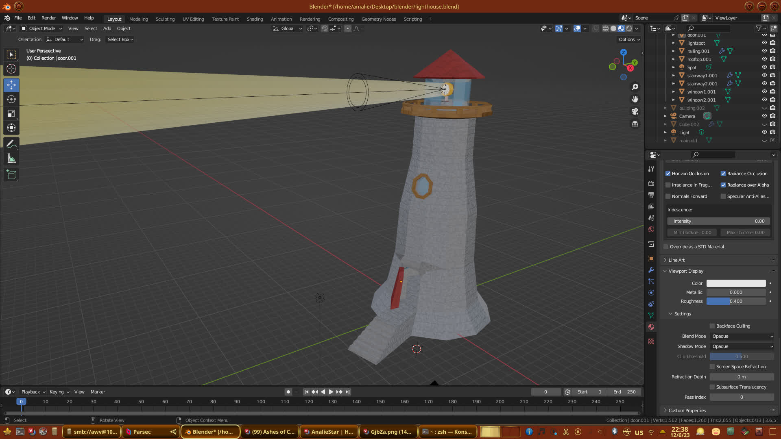
Task: Select the Rotate tool
Action: tap(11, 100)
